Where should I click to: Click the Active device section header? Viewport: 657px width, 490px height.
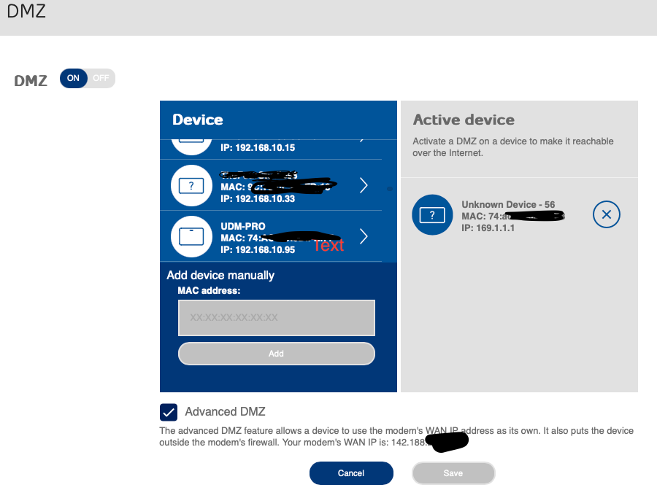tap(463, 120)
